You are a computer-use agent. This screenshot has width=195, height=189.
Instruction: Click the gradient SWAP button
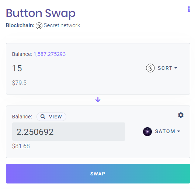pos(98,174)
